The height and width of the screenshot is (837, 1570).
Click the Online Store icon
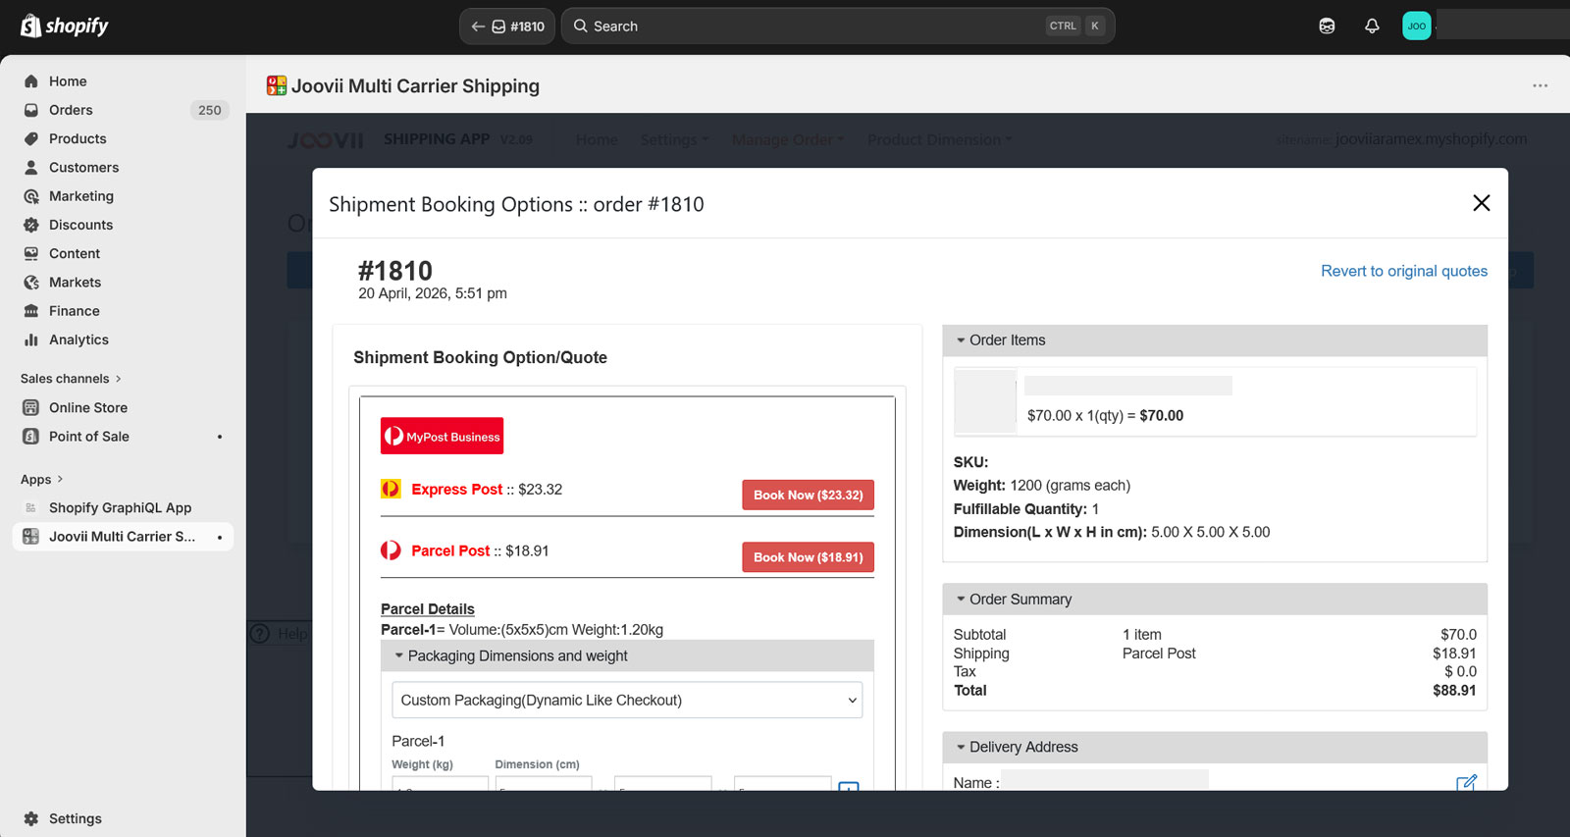[31, 407]
